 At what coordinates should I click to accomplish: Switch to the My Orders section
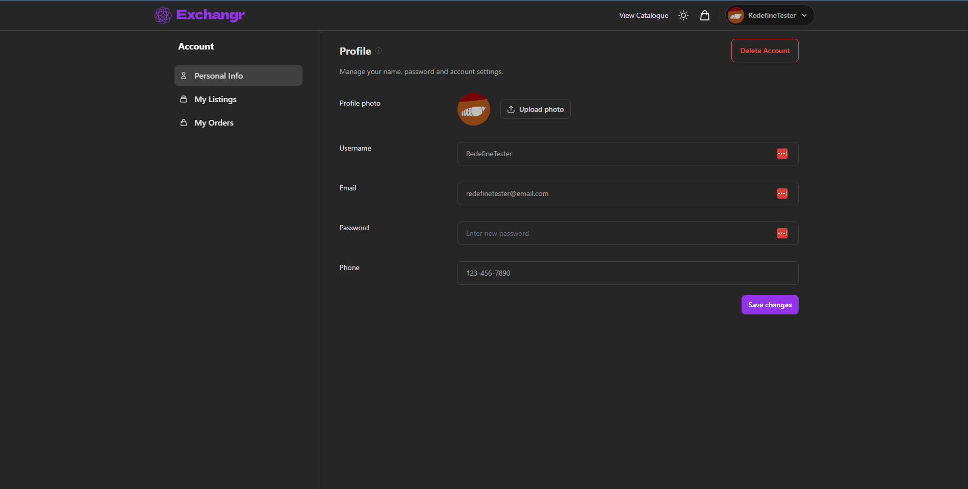(x=214, y=123)
